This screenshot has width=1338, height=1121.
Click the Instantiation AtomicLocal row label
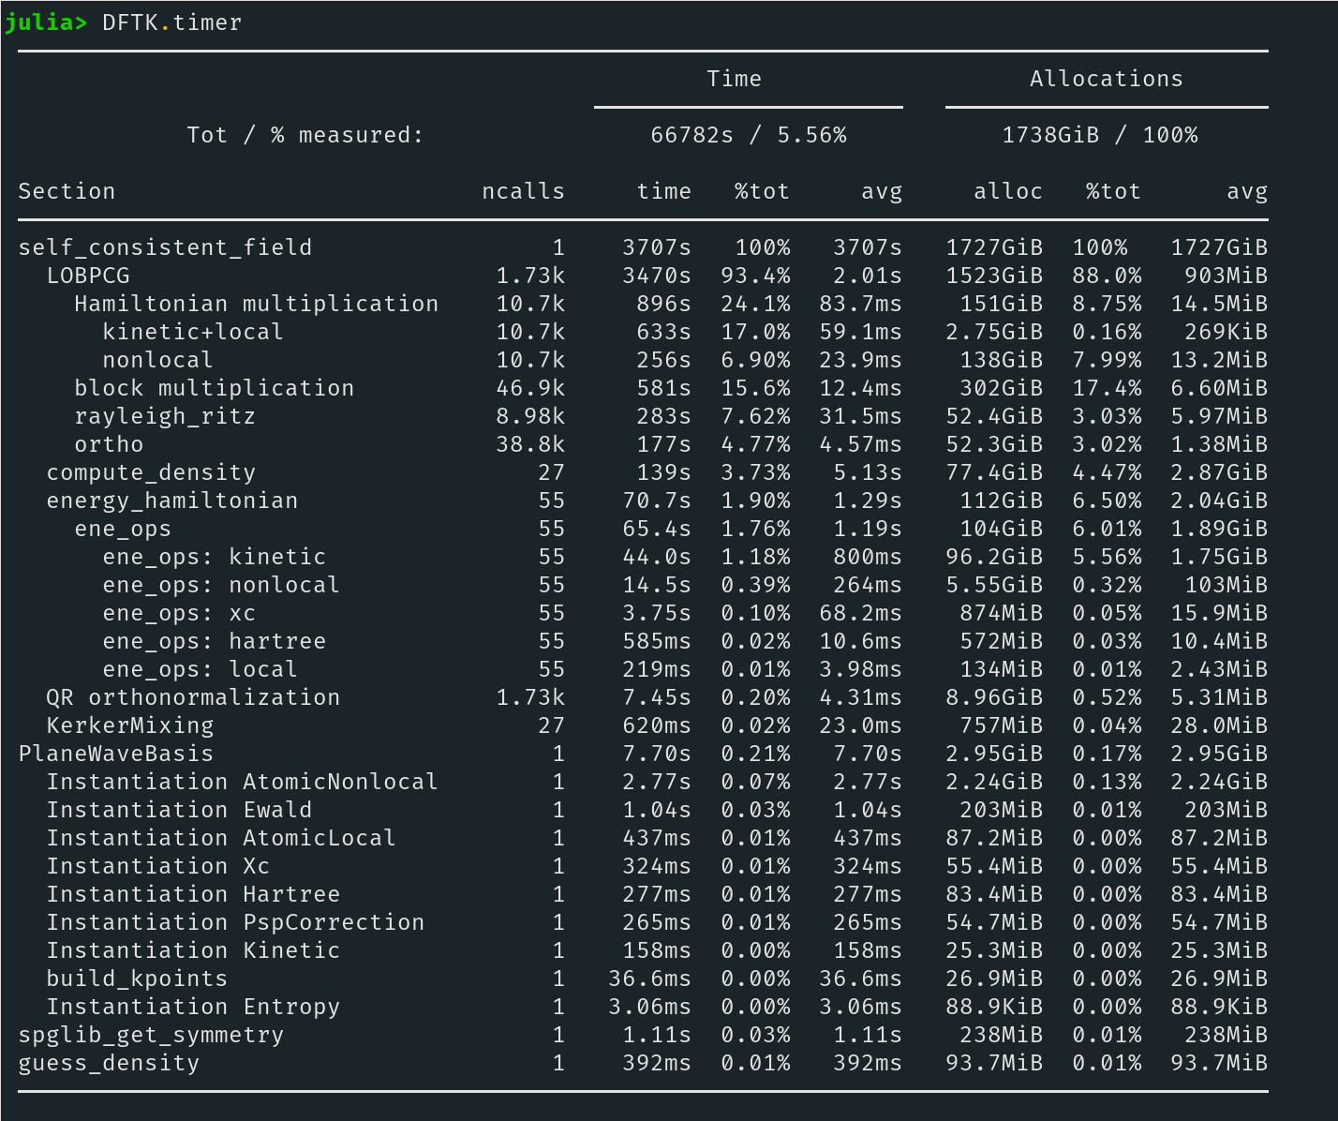tap(221, 838)
